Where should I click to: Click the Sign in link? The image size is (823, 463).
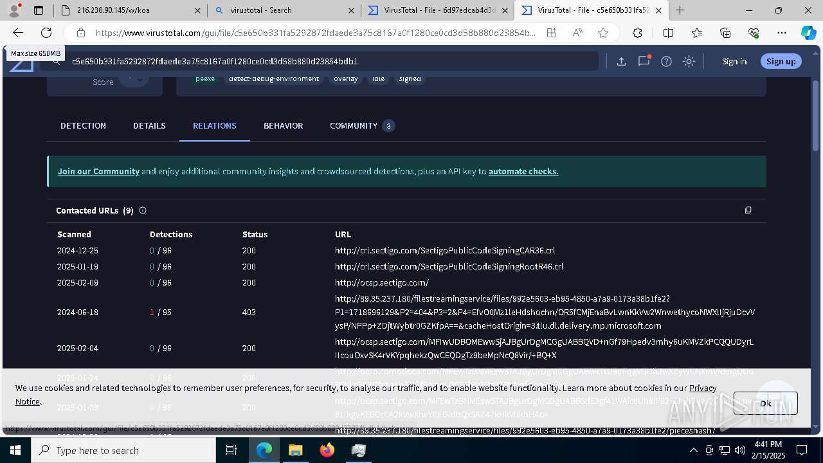point(734,61)
